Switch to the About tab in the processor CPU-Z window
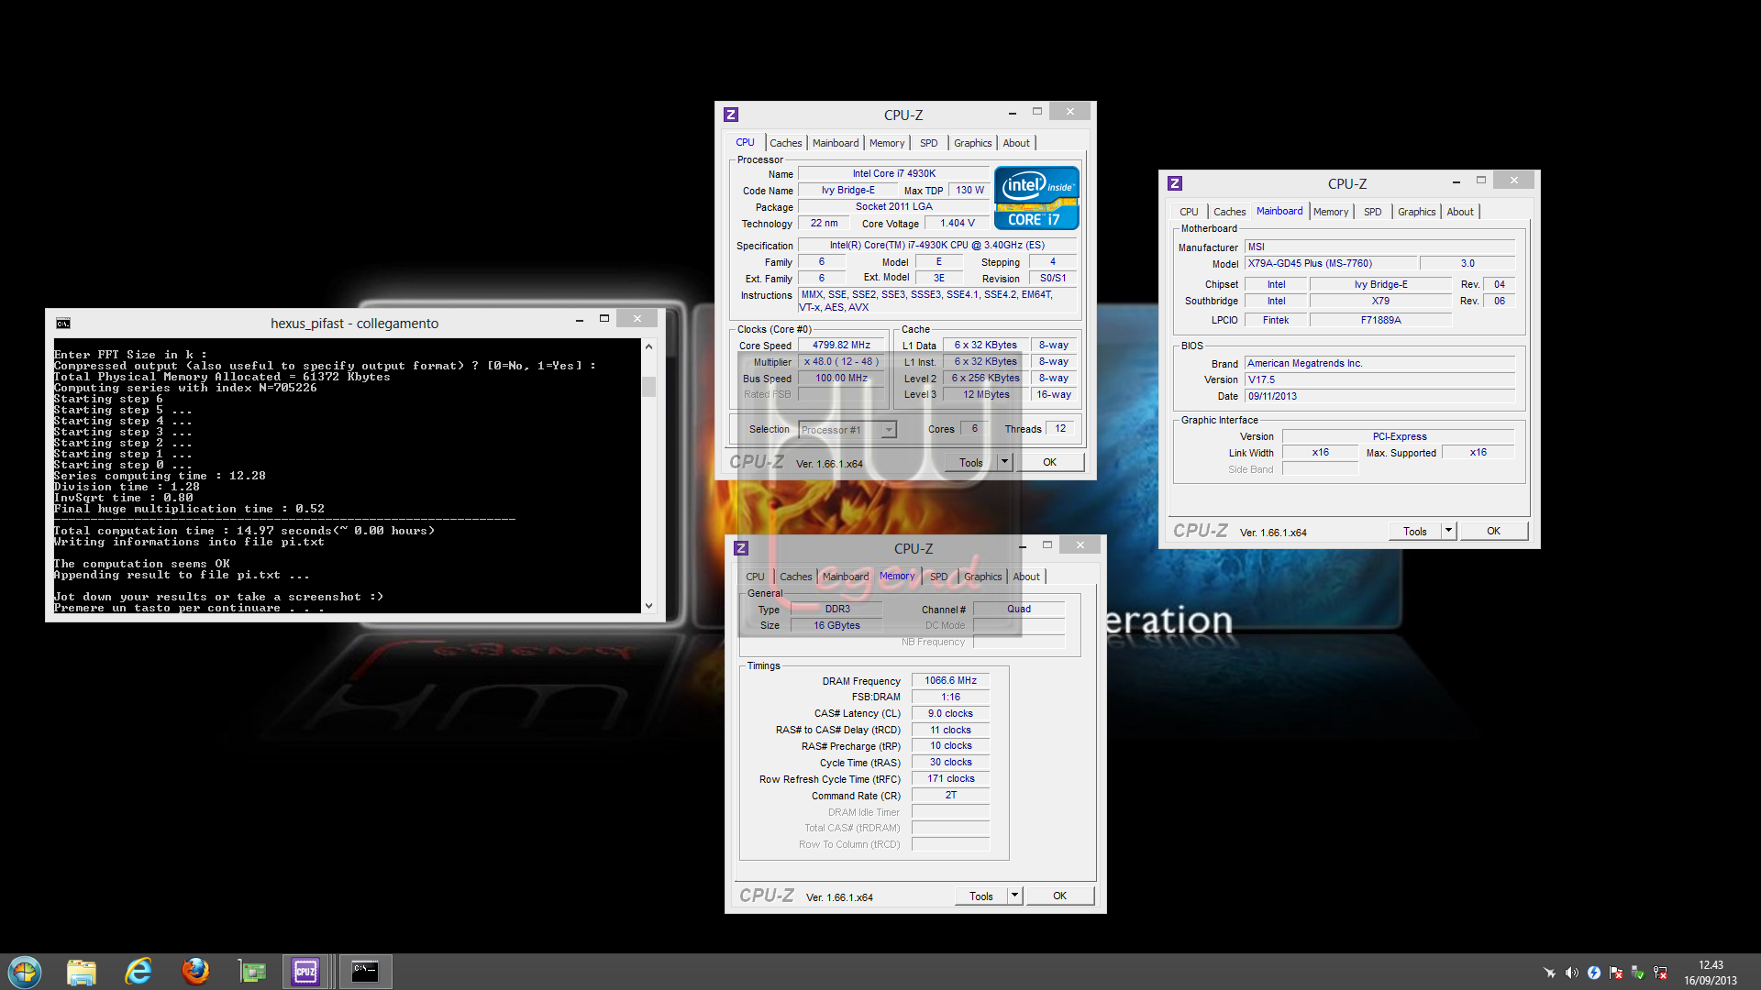Screen dimensions: 1761x990 (1016, 143)
